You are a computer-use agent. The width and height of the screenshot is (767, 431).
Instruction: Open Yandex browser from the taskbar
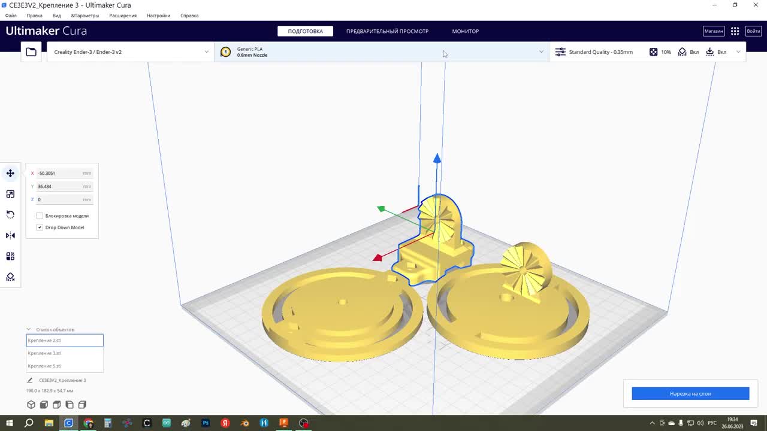225,423
